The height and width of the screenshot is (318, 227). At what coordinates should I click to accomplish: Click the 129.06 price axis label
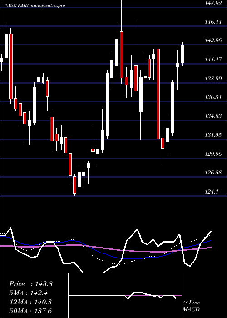coord(213,154)
